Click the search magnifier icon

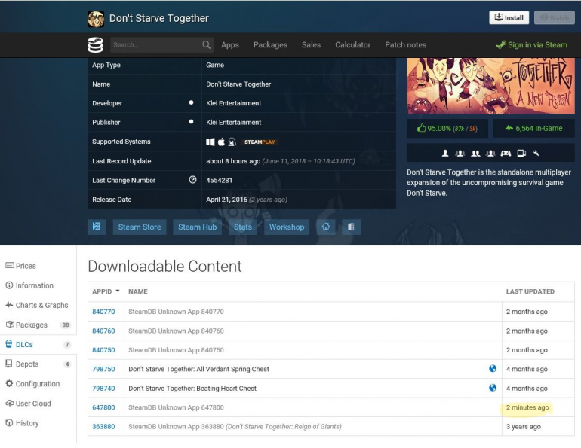click(x=207, y=45)
